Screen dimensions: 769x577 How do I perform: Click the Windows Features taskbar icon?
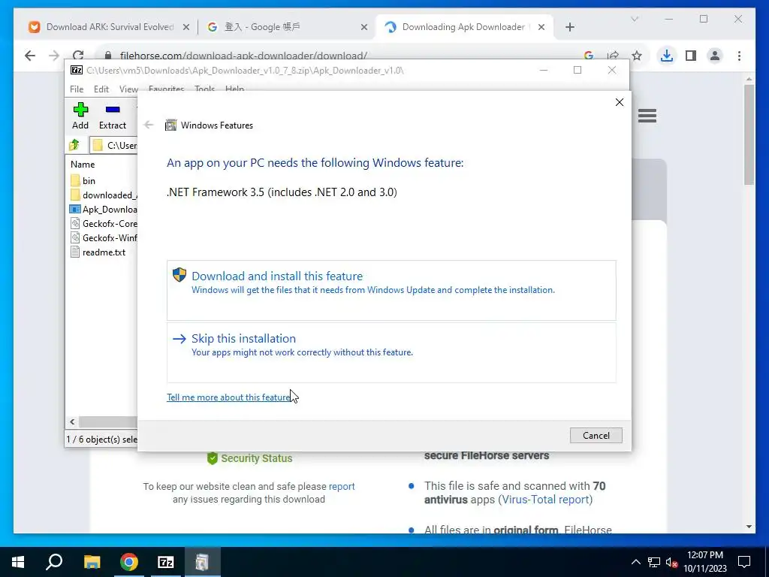(x=202, y=562)
